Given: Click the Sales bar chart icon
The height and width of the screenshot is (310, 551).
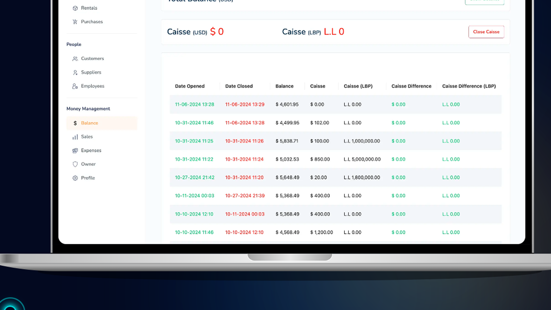Looking at the screenshot, I should [75, 137].
